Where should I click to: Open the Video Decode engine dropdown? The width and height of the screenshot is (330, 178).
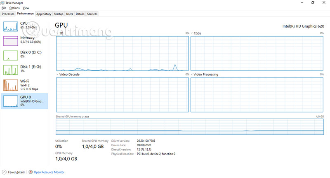57,75
